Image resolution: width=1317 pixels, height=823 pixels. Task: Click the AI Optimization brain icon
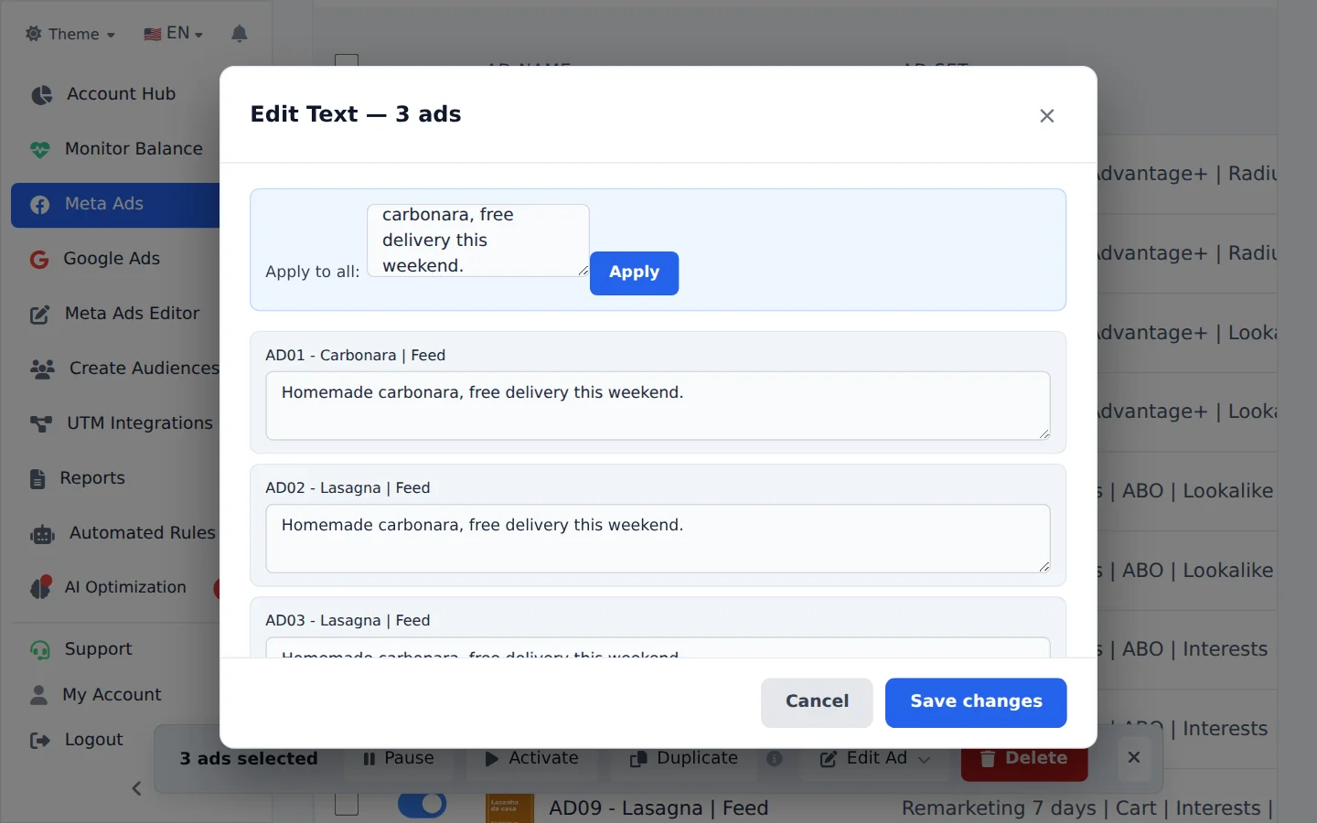coord(40,588)
